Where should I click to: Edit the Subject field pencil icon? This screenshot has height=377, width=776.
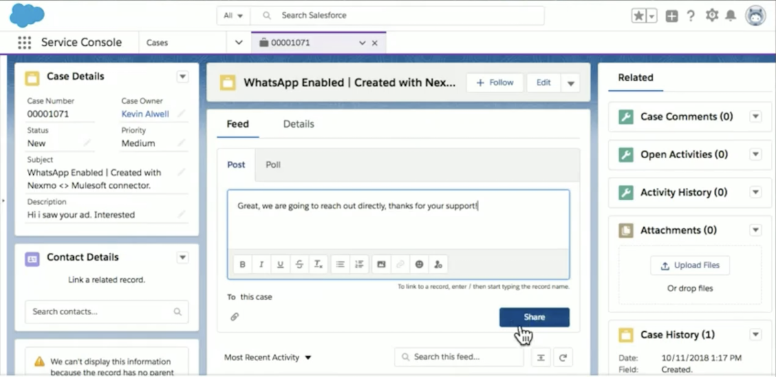click(182, 172)
